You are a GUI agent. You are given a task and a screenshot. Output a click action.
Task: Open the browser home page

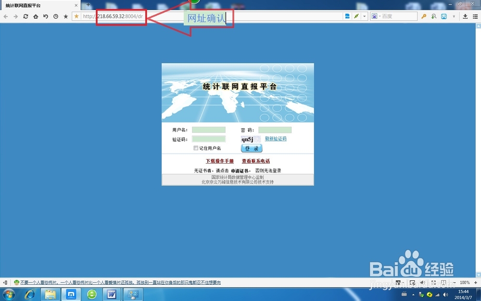coord(36,16)
